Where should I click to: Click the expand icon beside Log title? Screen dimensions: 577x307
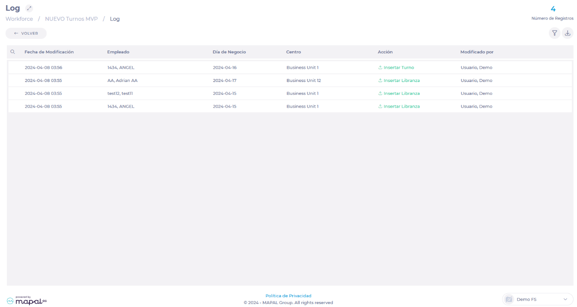(x=29, y=9)
